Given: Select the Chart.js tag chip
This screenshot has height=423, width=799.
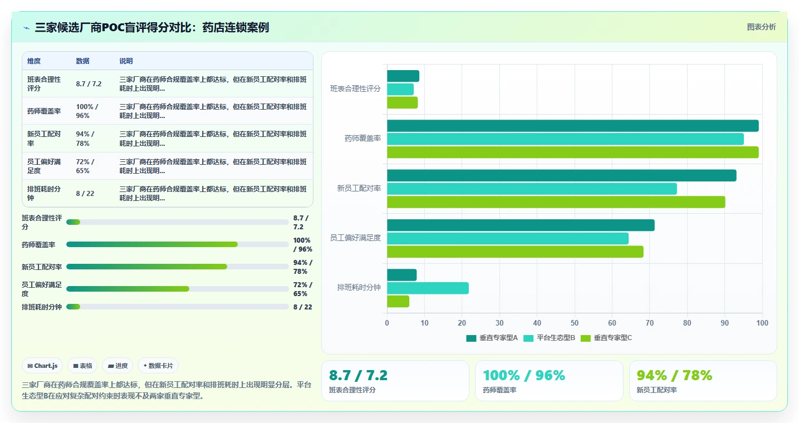Looking at the screenshot, I should pos(43,366).
